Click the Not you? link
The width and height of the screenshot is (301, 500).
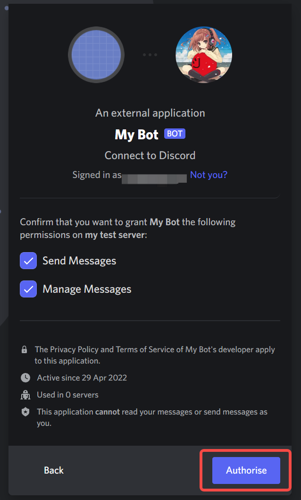tap(209, 175)
